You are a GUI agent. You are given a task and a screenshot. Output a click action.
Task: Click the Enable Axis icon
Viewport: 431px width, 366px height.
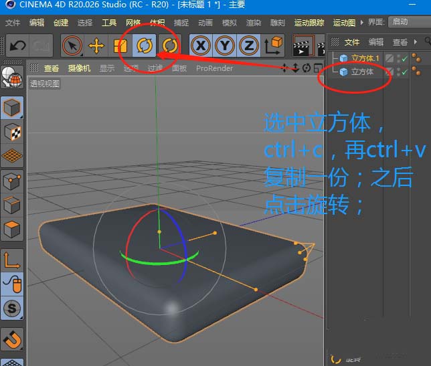coord(12,260)
